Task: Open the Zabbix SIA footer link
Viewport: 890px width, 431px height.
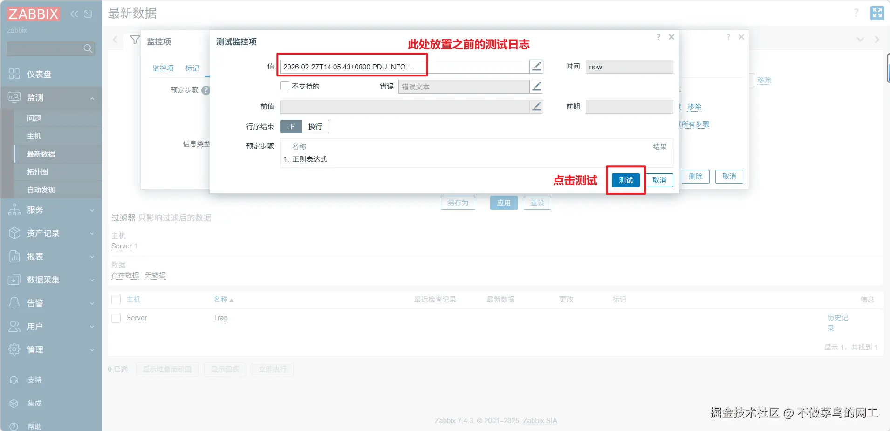Action: coord(540,421)
